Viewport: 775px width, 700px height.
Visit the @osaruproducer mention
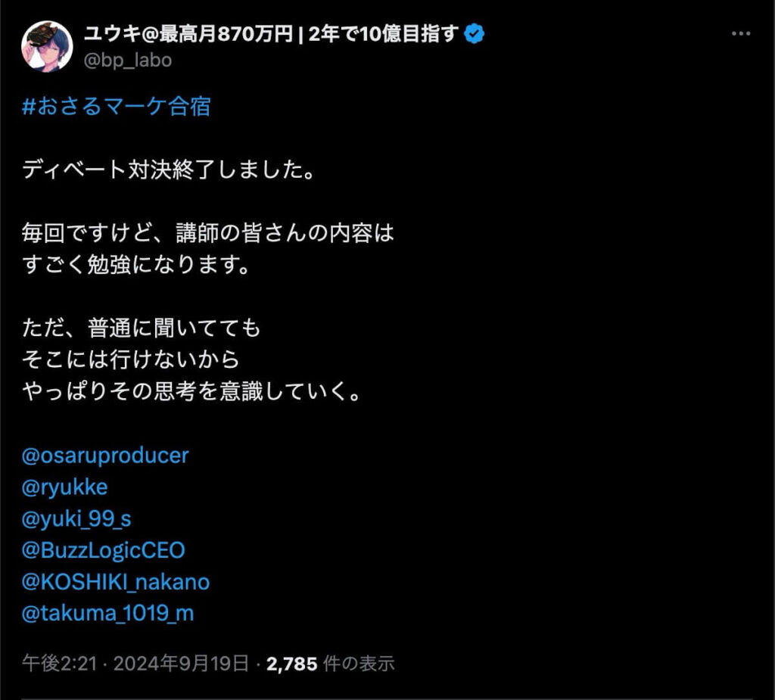coord(105,456)
